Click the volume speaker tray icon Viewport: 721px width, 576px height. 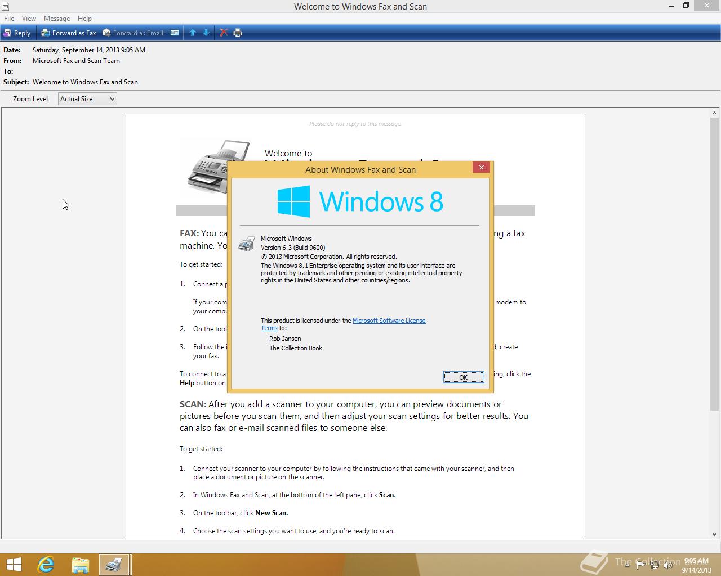pos(669,565)
